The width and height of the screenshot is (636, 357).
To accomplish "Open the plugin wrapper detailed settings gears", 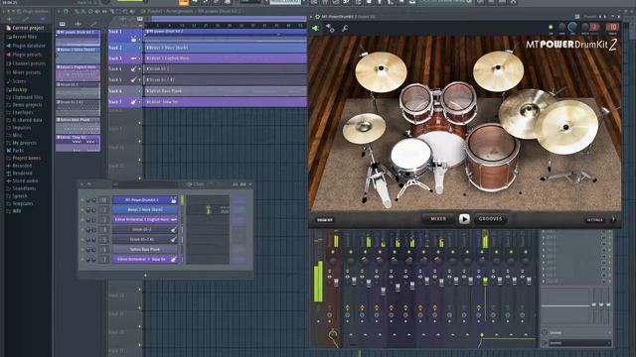I will [330, 28].
